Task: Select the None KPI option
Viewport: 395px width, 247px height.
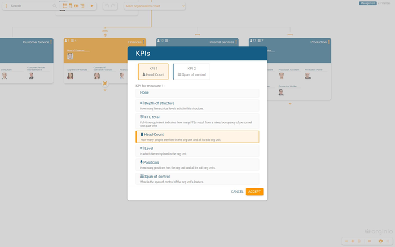Action: point(197,92)
